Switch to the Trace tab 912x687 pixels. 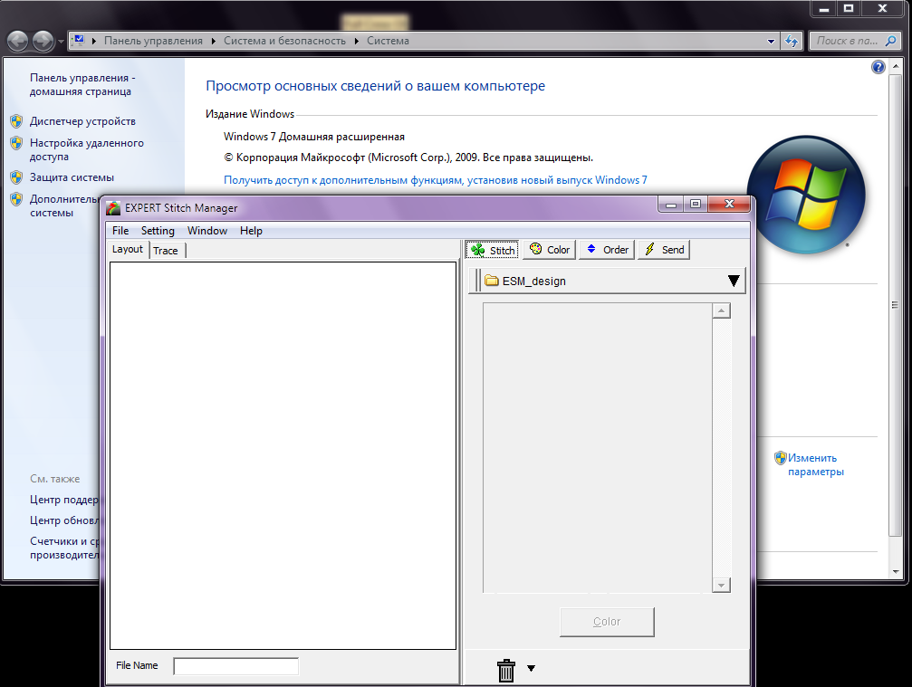tap(166, 251)
